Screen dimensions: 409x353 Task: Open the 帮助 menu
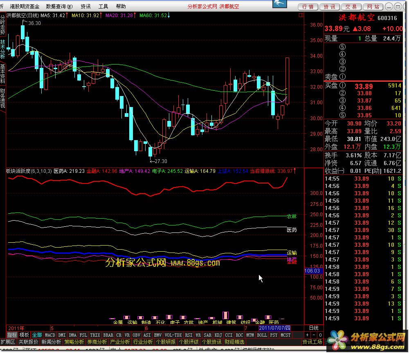click(121, 6)
